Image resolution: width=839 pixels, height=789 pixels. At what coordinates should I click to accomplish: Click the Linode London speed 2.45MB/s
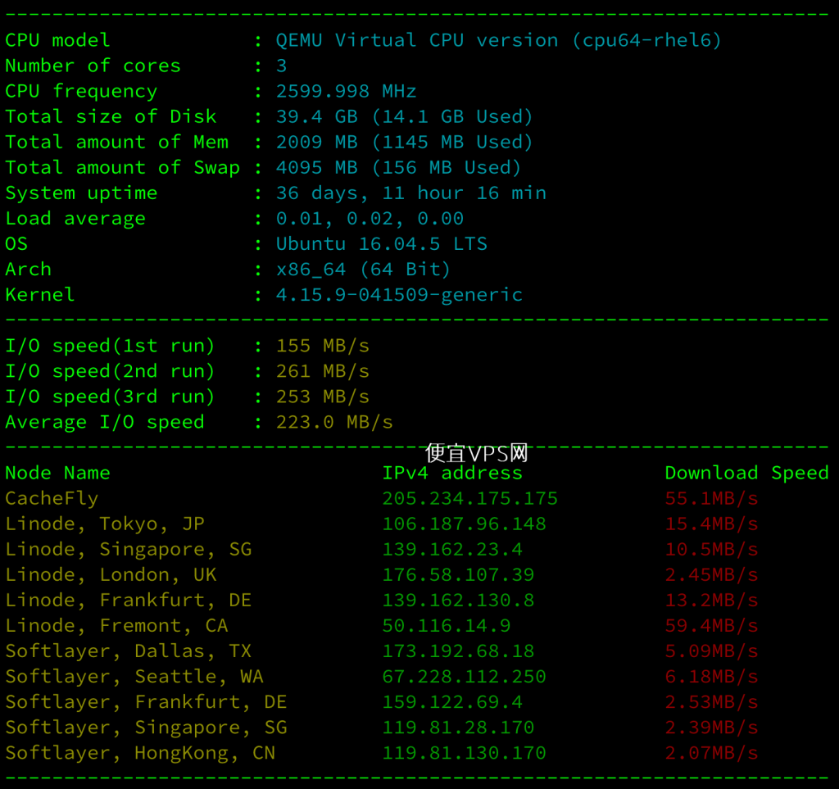(711, 574)
